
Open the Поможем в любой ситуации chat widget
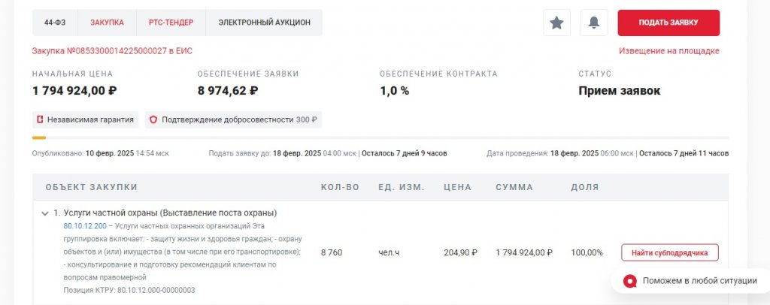[690, 281]
